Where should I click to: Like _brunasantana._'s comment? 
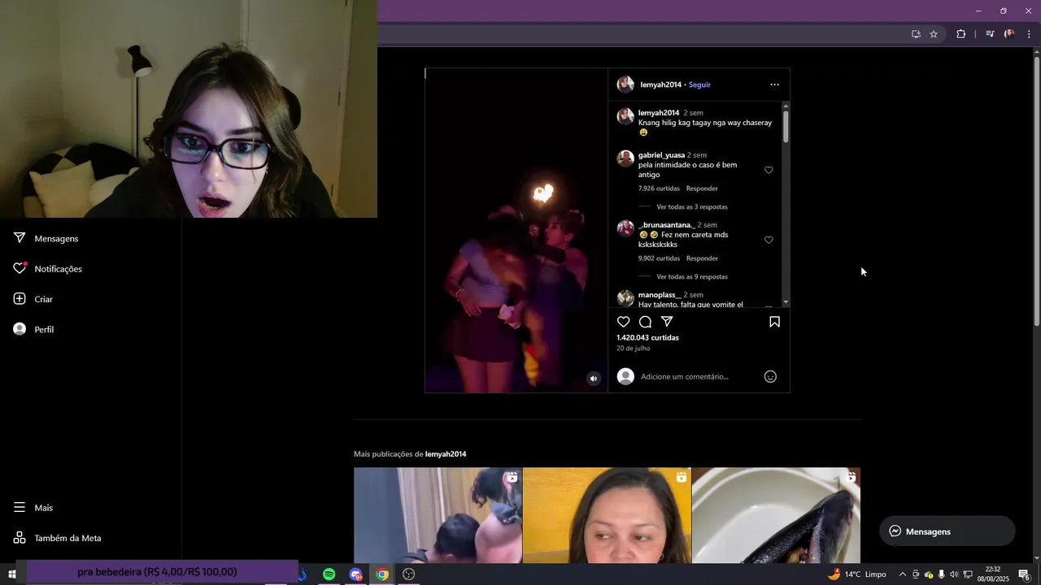(x=769, y=240)
